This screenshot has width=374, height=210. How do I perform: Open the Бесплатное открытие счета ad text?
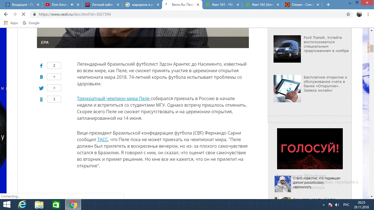(325, 84)
